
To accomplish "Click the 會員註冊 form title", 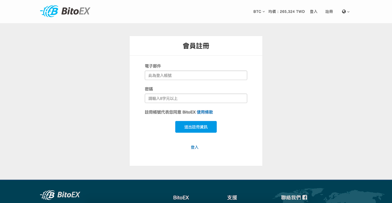I will pos(196,46).
